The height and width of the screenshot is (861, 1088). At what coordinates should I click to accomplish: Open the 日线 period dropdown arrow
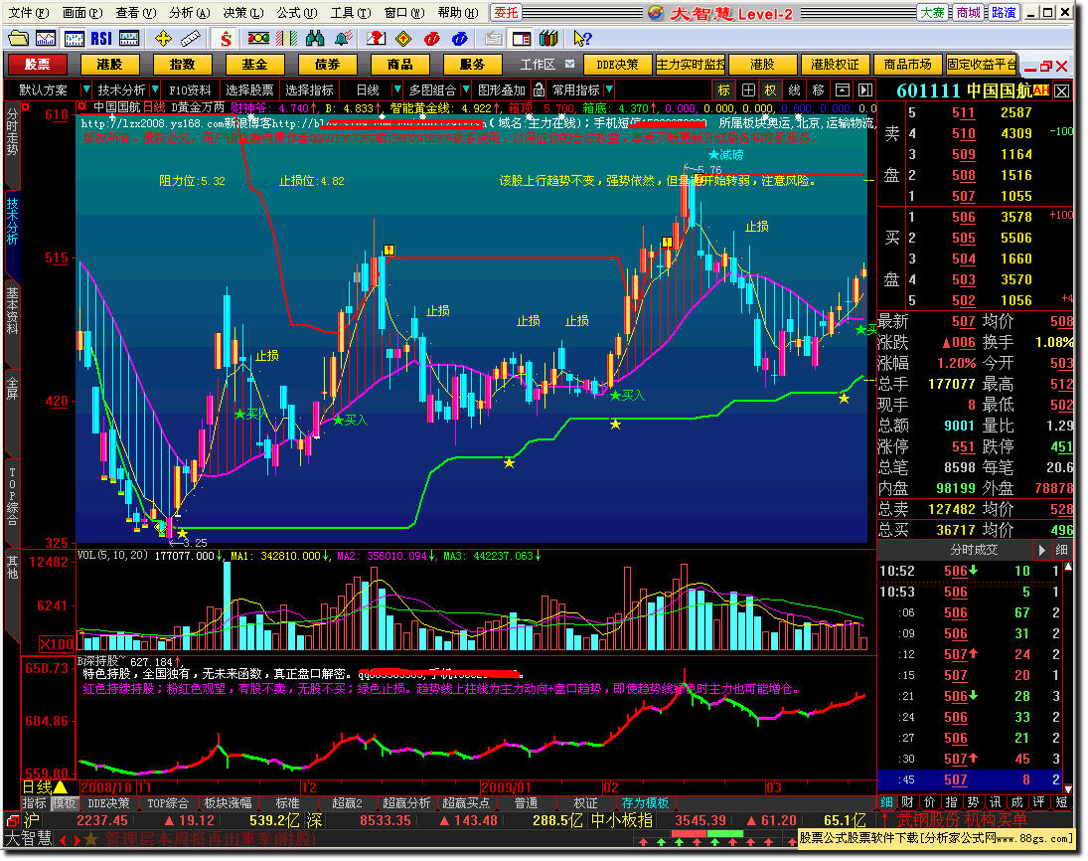[396, 89]
